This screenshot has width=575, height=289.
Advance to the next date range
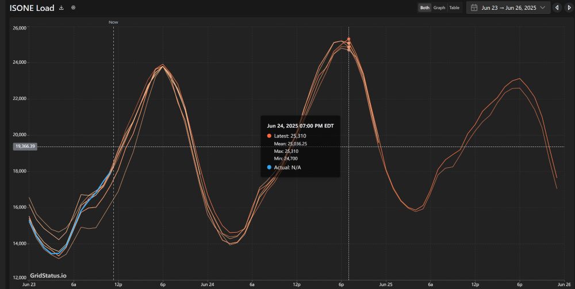(x=569, y=7)
